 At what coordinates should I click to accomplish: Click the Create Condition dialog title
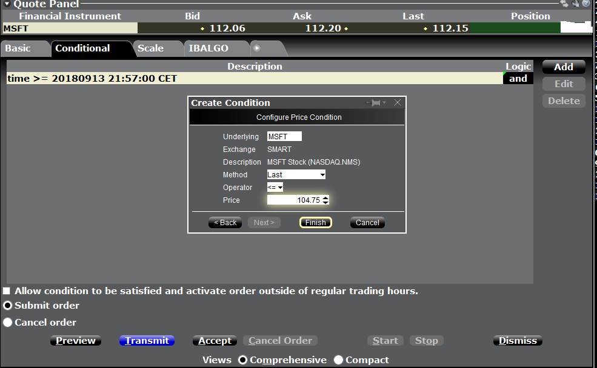230,103
